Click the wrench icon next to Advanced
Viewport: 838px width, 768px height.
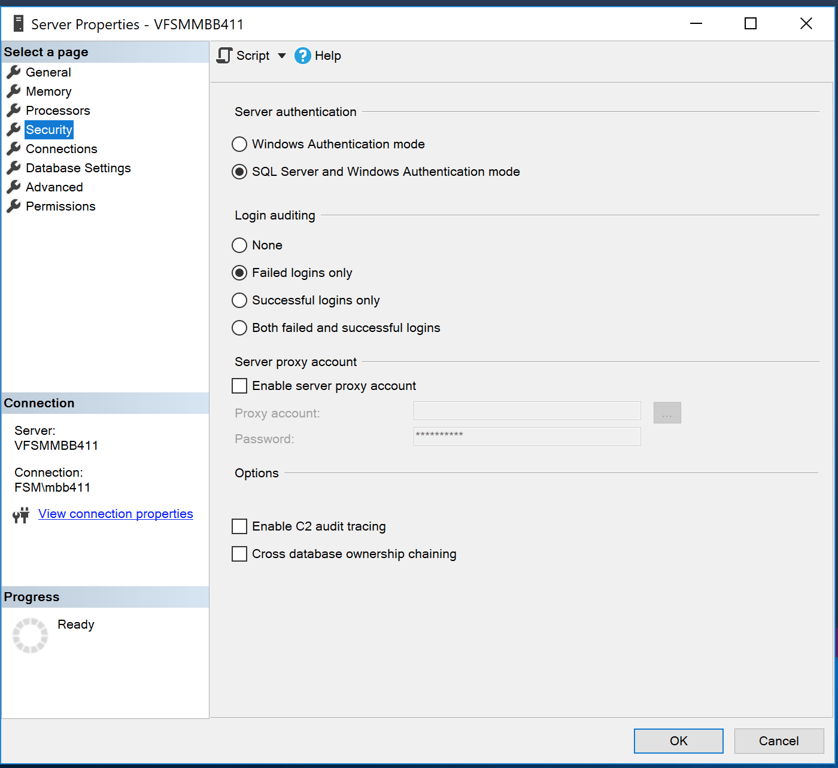tap(14, 187)
